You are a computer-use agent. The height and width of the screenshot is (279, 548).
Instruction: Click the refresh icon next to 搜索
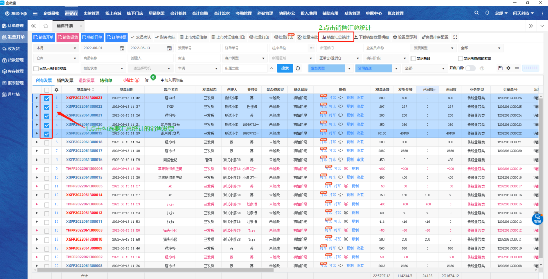click(298, 68)
